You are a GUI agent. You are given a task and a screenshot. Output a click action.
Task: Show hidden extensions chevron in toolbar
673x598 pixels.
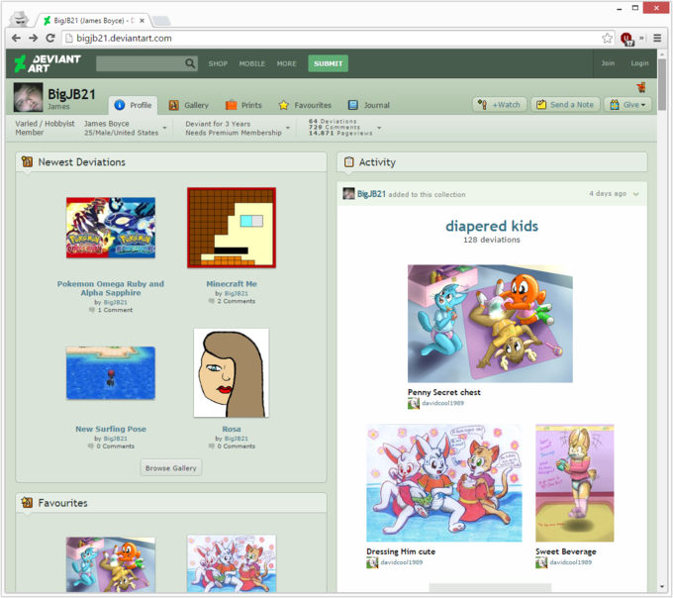click(641, 39)
